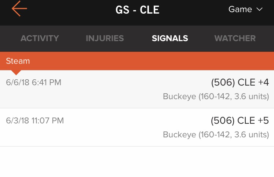Tap the orange back arrow
Screen dimensions: 274x177
(19, 8)
